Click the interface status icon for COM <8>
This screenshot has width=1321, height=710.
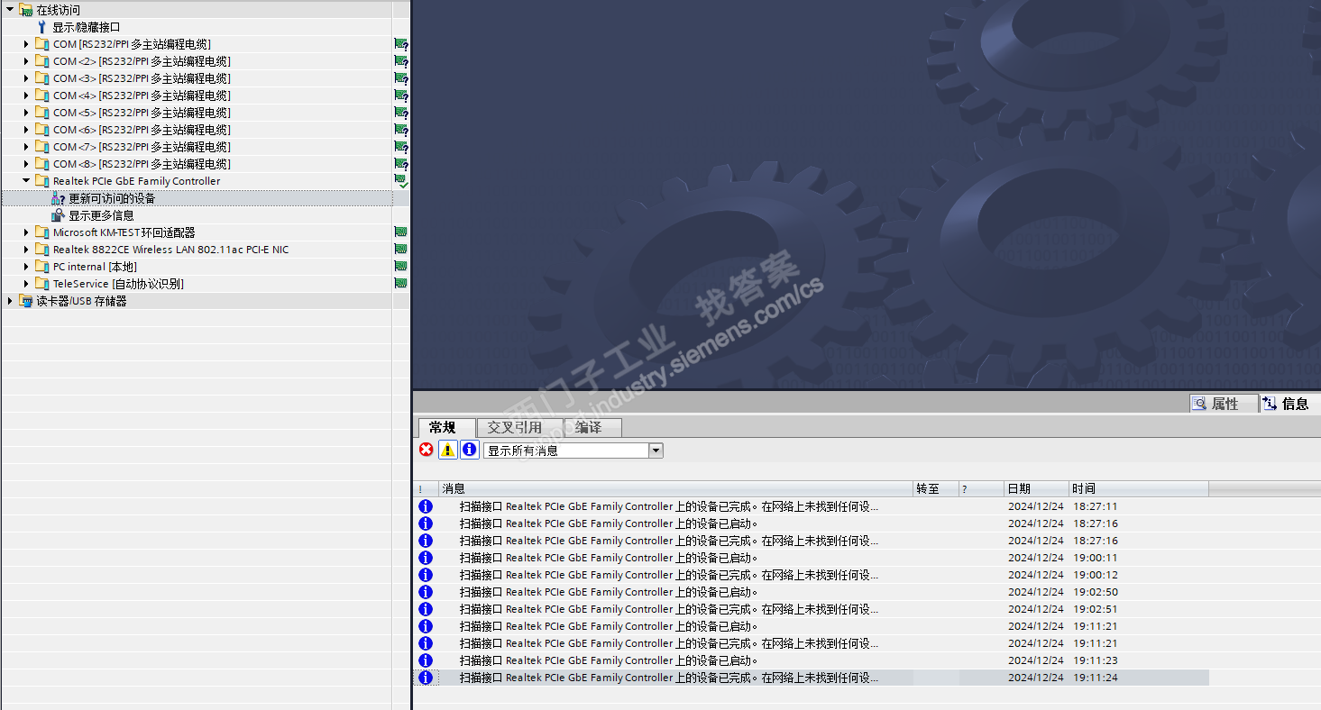401,164
